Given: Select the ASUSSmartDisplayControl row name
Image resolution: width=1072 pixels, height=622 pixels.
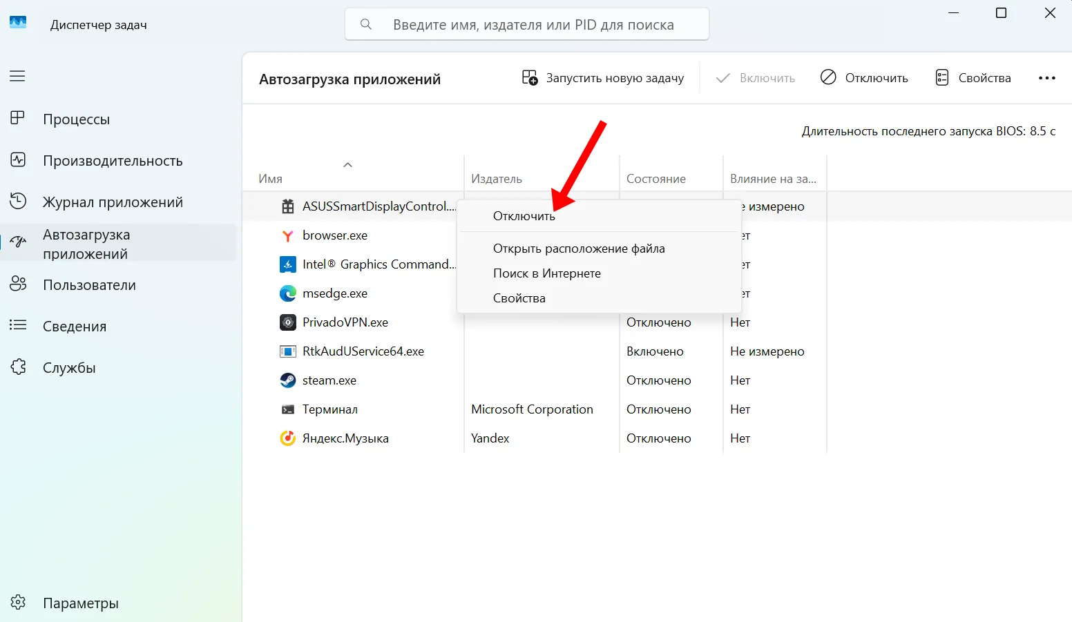Looking at the screenshot, I should [379, 206].
